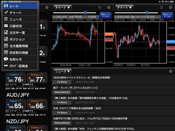Viewport: 175px width, 131px height.
Task: Click AUD/JPY currency pair heading
Action: 18,95
